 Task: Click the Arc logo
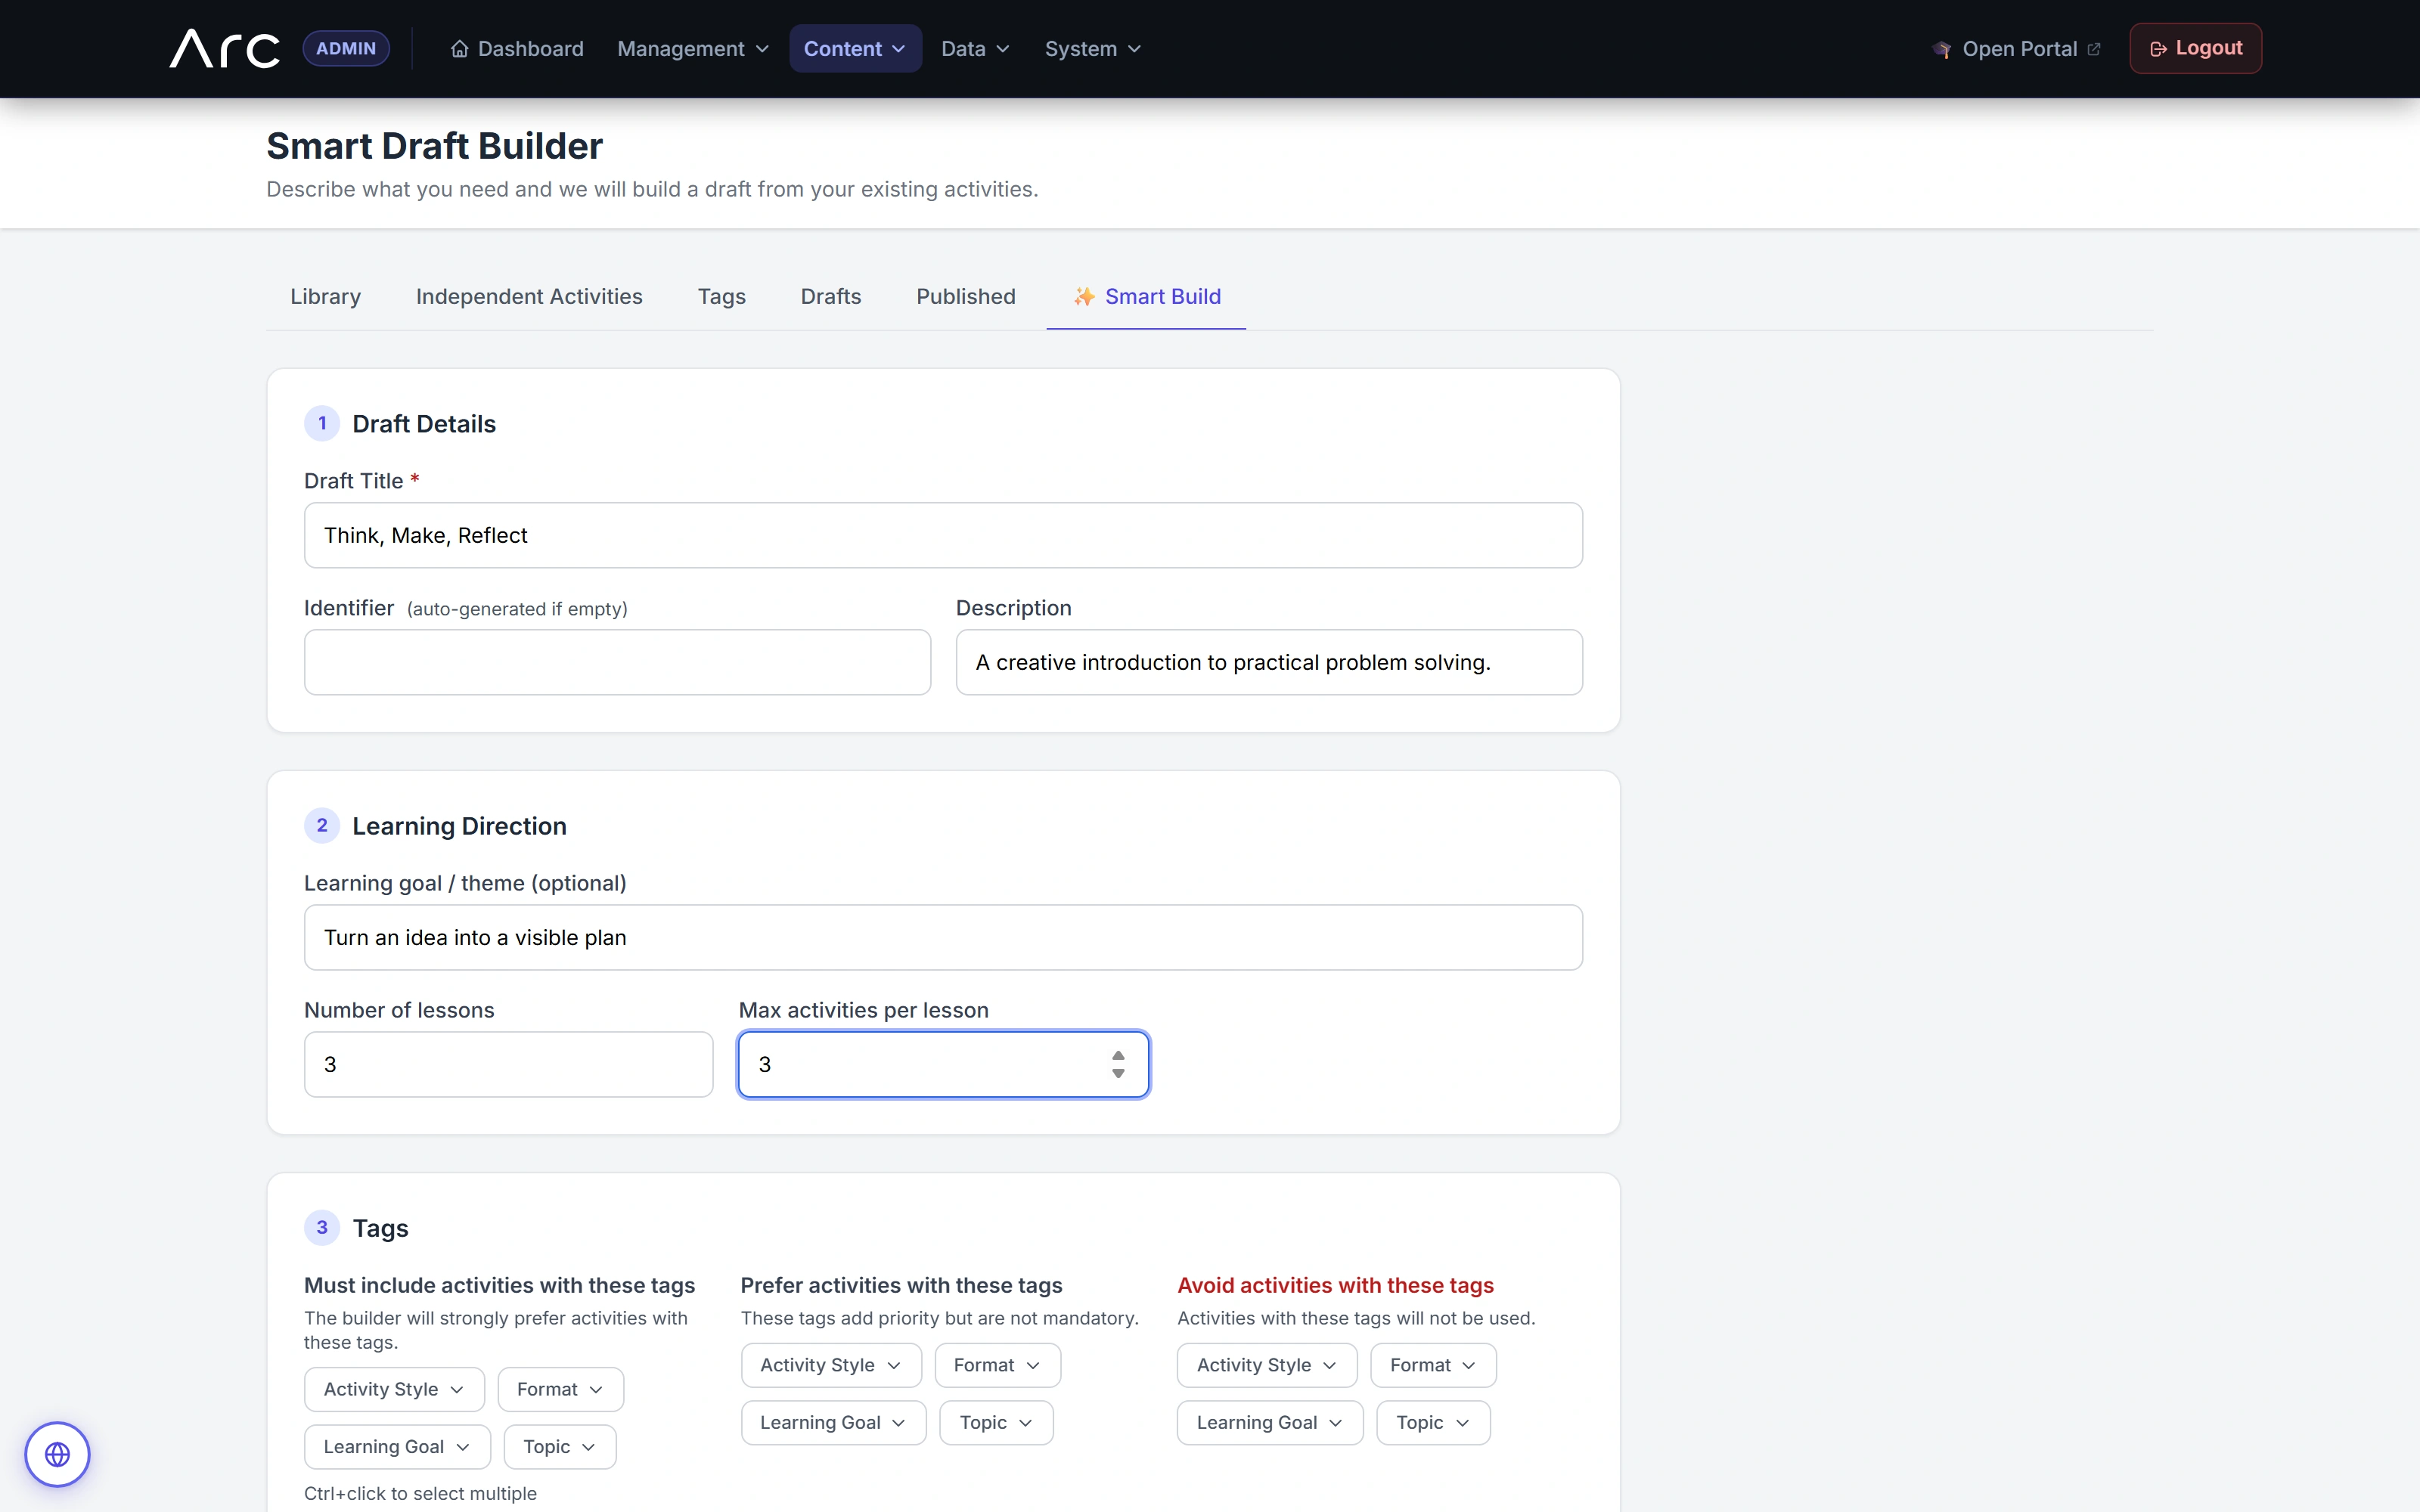tap(225, 48)
